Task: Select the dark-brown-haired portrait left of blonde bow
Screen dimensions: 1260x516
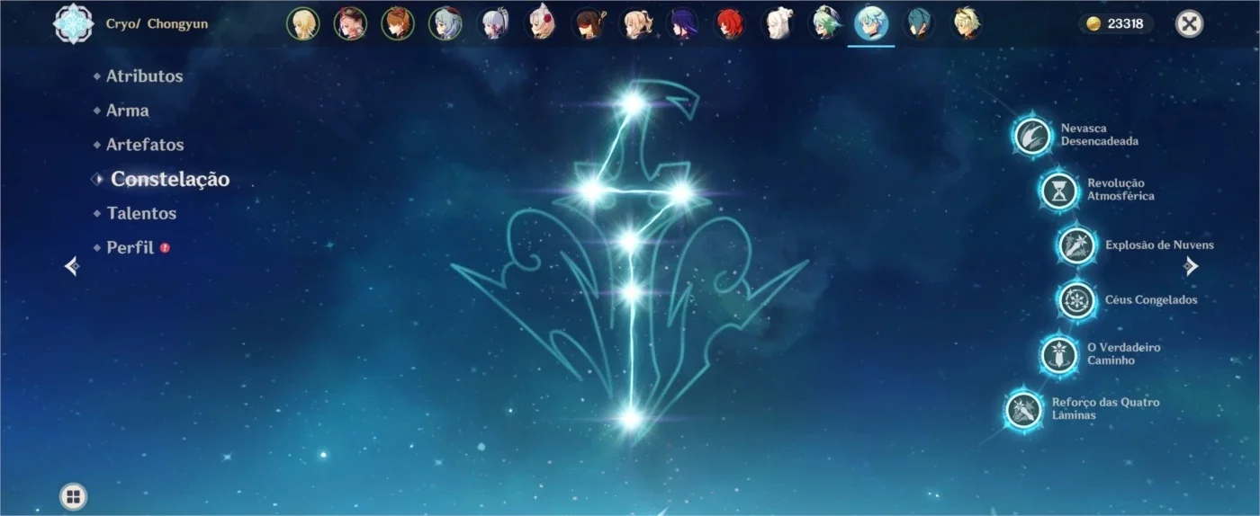Action: (x=587, y=23)
